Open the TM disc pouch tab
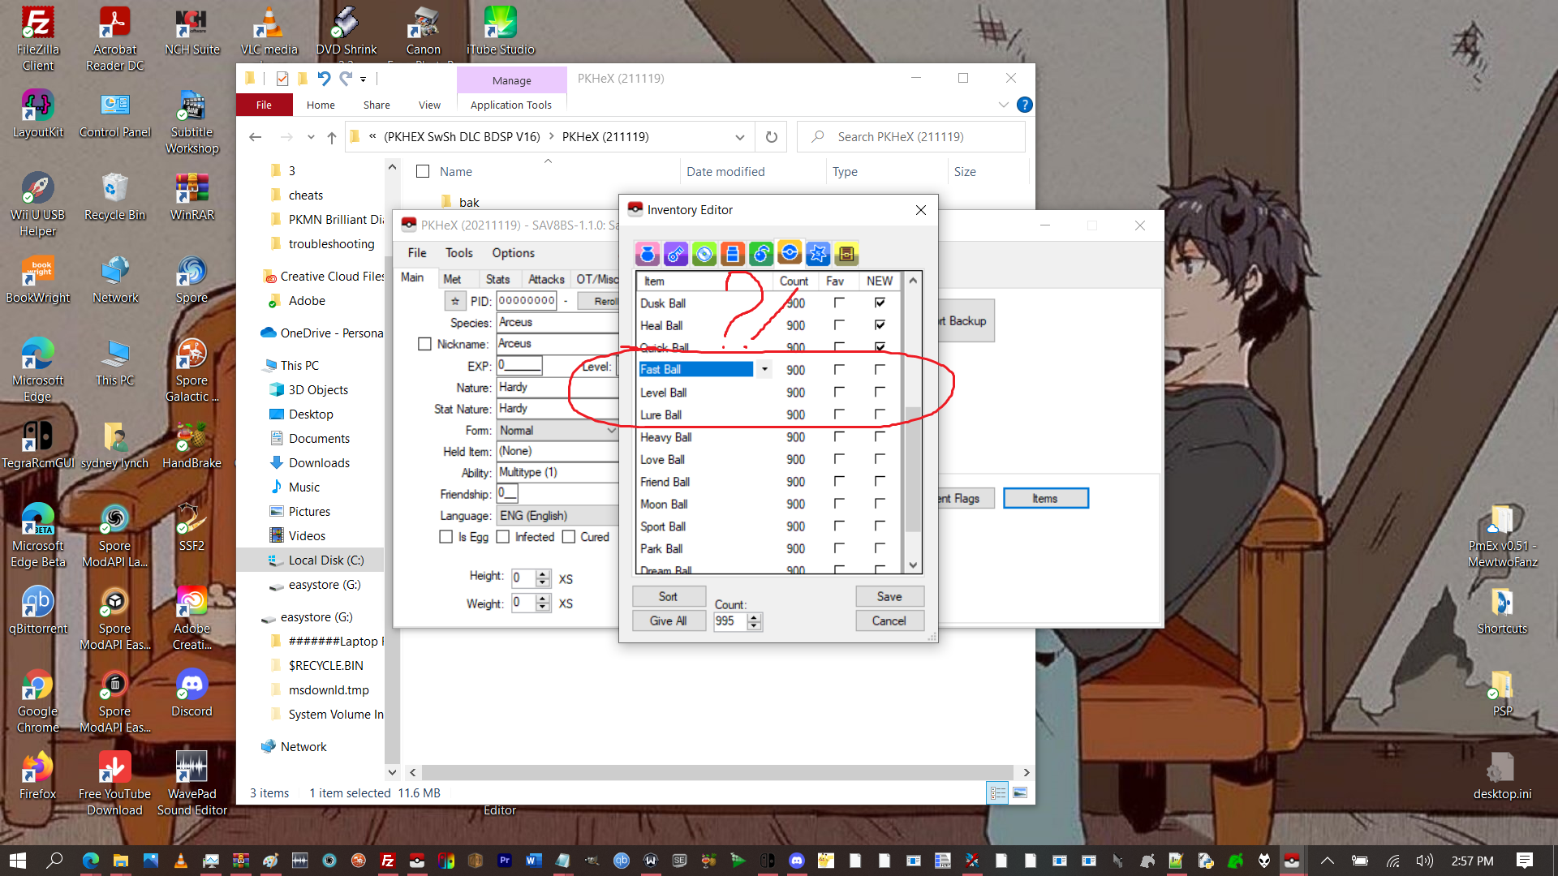The height and width of the screenshot is (876, 1558). (x=704, y=254)
